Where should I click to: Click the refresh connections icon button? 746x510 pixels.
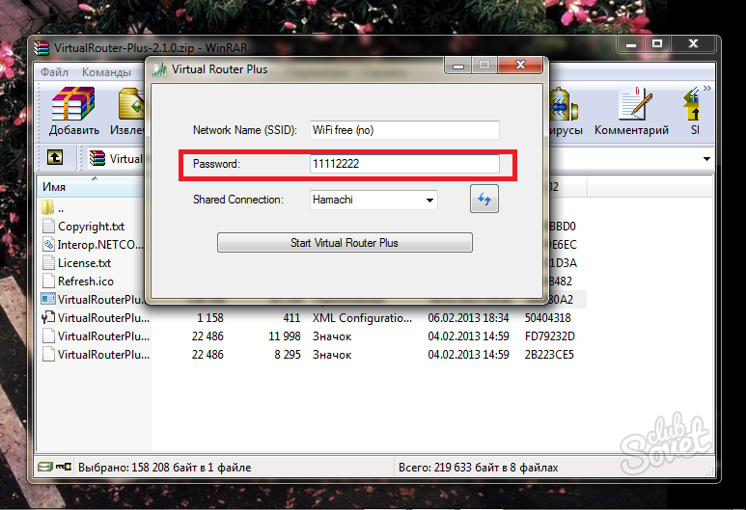pyautogui.click(x=484, y=200)
